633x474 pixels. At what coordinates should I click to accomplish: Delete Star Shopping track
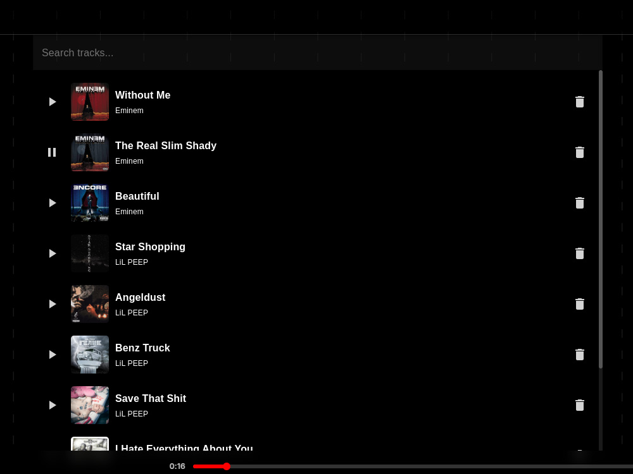point(580,253)
